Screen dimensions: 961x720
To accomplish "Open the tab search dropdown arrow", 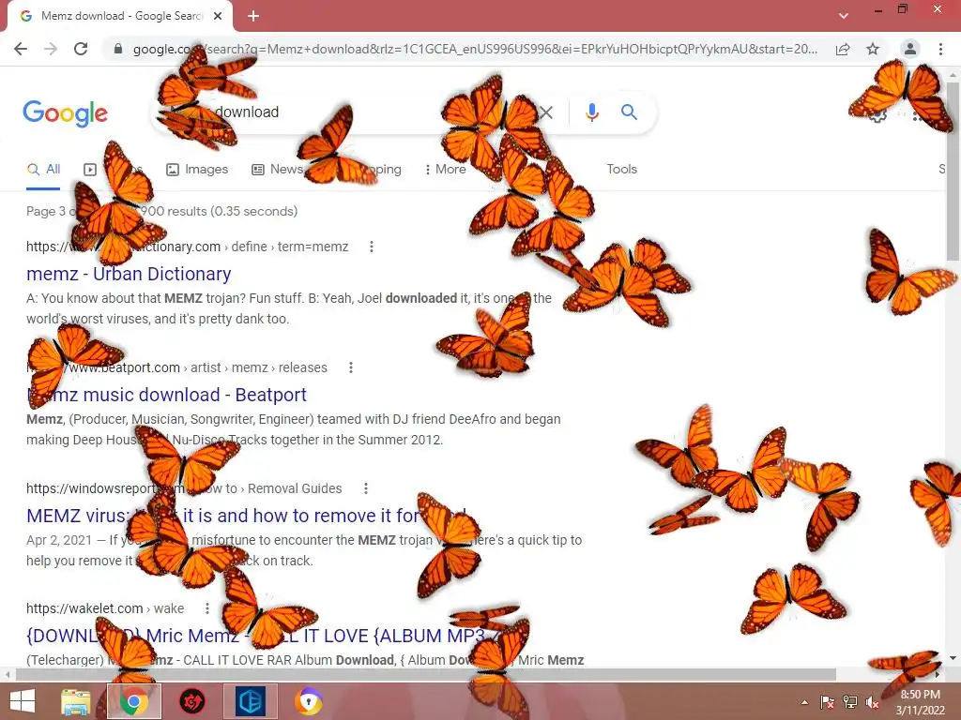I will [x=844, y=16].
